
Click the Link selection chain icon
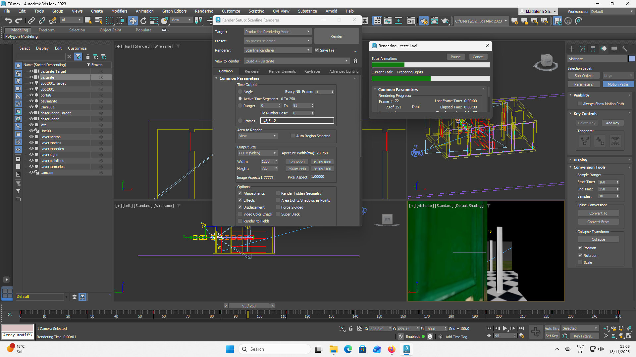click(x=31, y=21)
